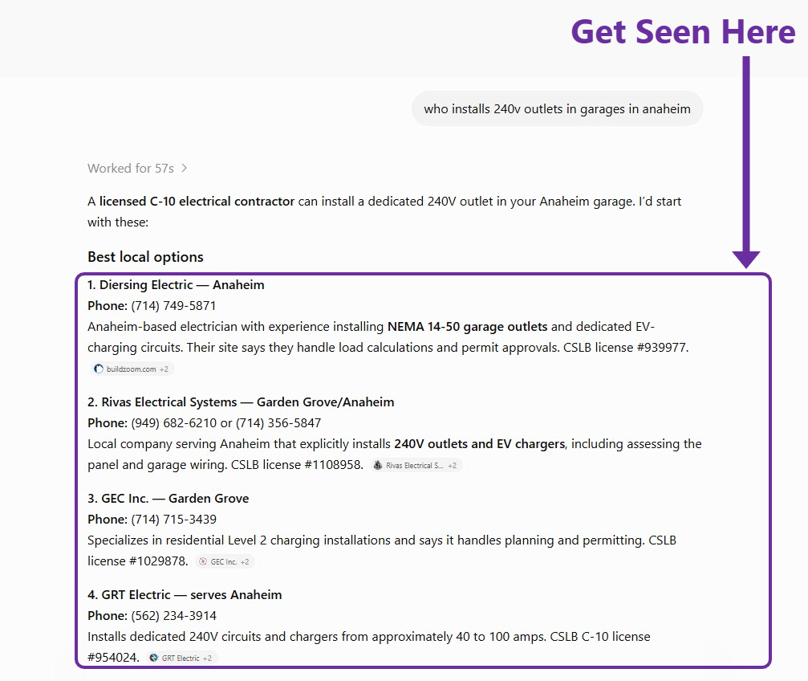Click the Rivas Electrical source favicon
This screenshot has height=681, width=808.
tap(378, 465)
